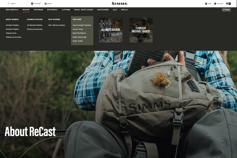The height and width of the screenshot is (158, 237).
Task: Select Wader Sizing Help link
Action: point(80,37)
